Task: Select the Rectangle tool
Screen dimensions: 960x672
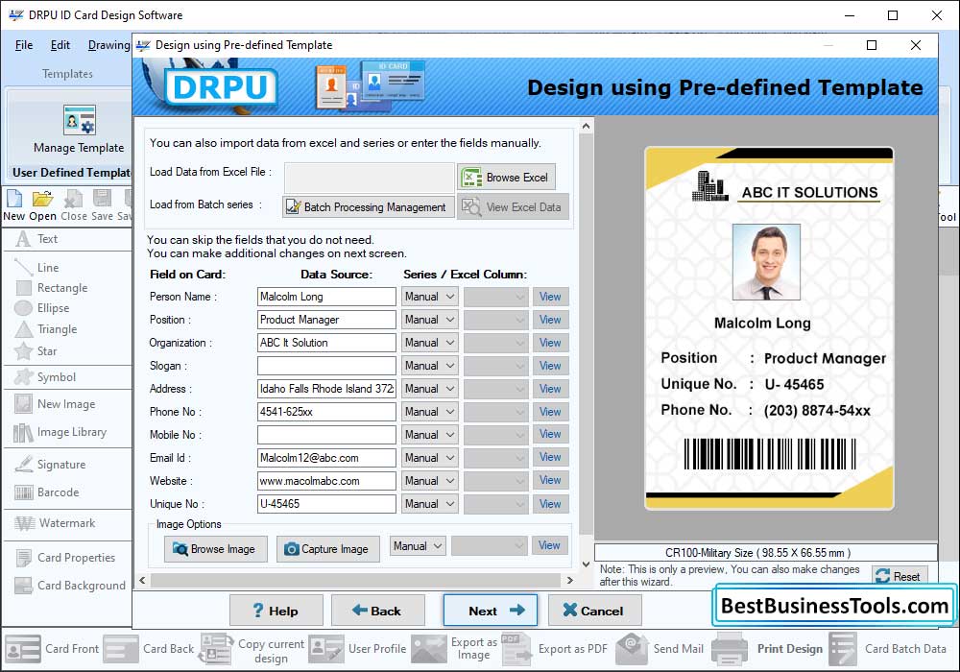Action: [52, 288]
